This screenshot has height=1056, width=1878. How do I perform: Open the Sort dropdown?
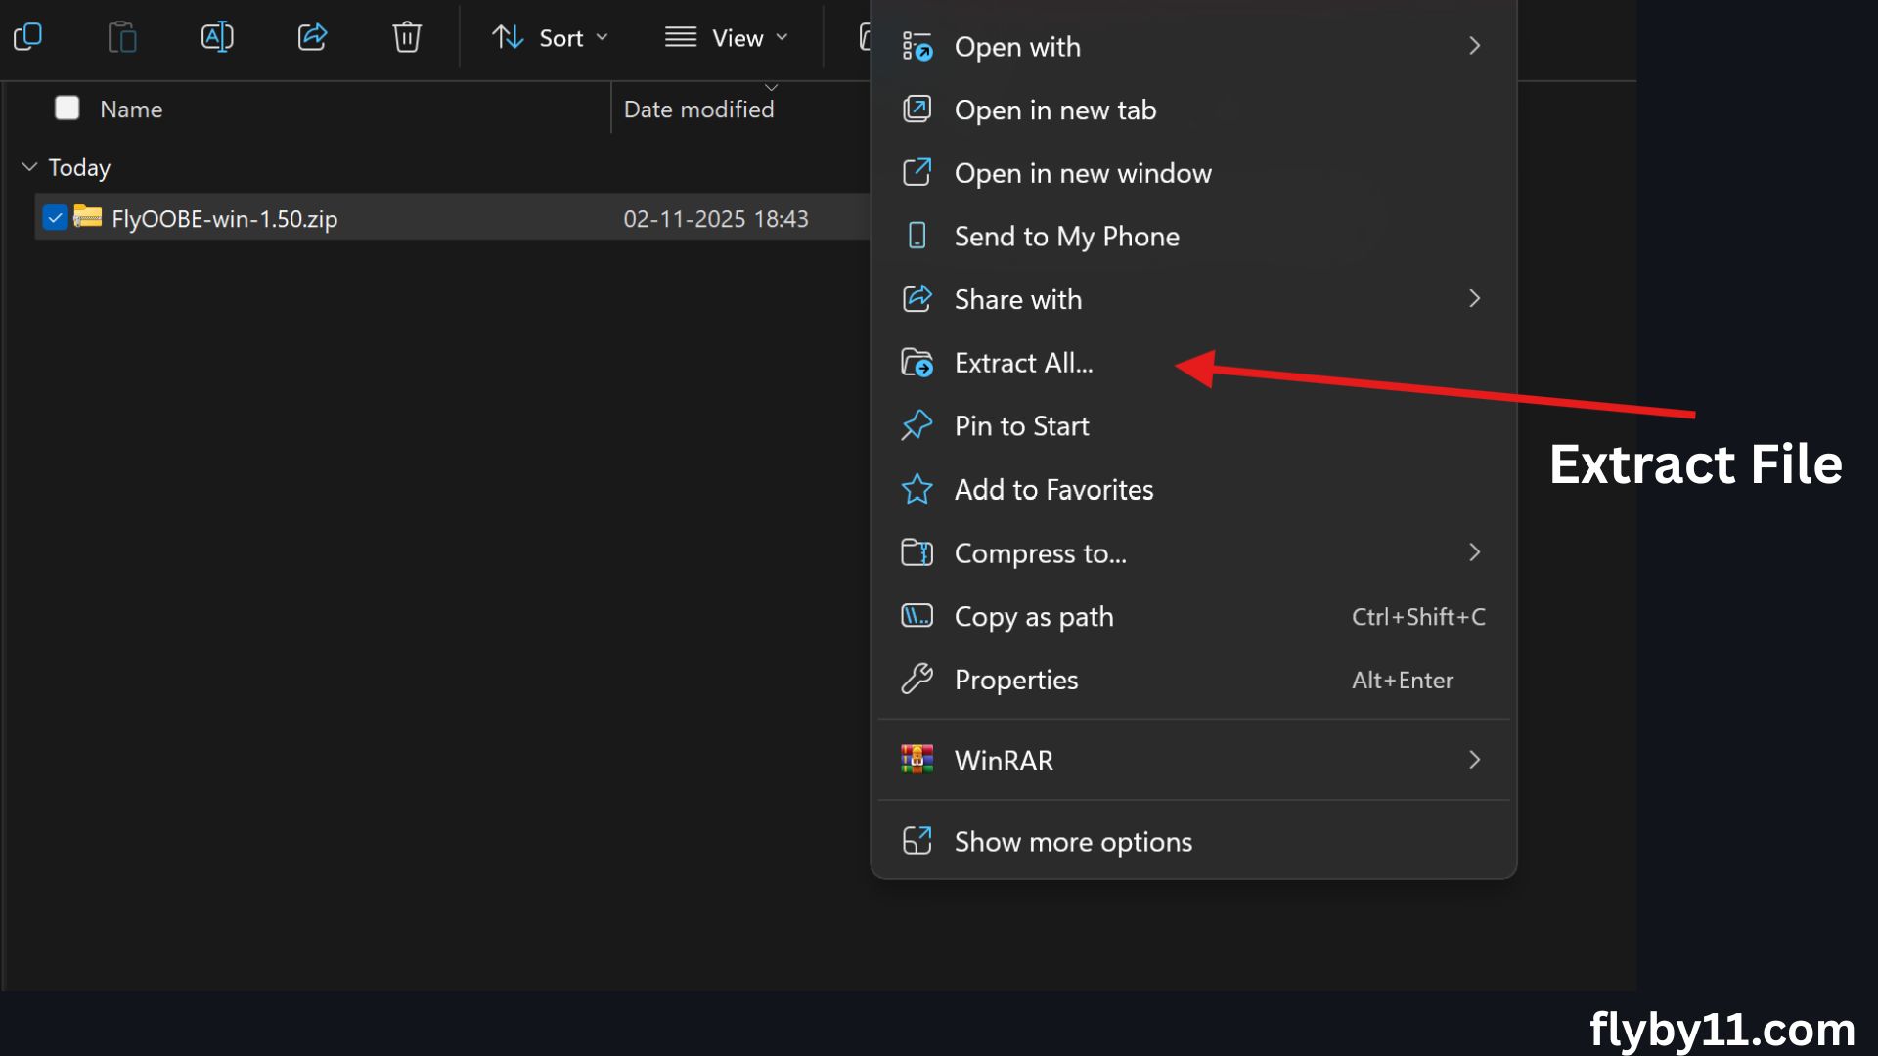point(550,37)
